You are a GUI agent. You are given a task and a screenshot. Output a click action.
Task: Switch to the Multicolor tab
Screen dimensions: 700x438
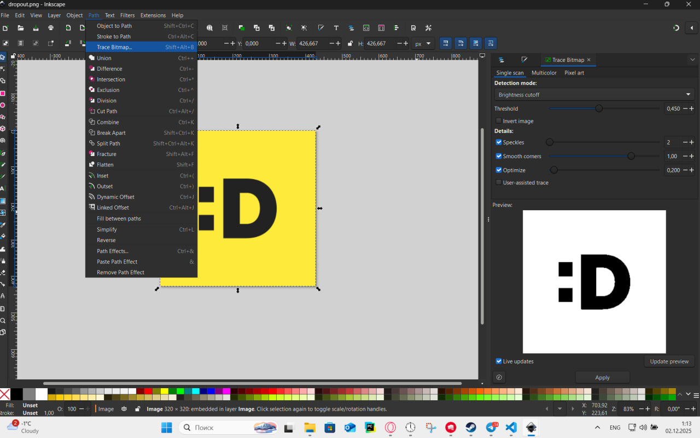point(544,73)
